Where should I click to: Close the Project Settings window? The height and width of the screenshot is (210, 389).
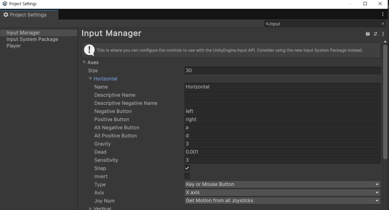click(380, 4)
